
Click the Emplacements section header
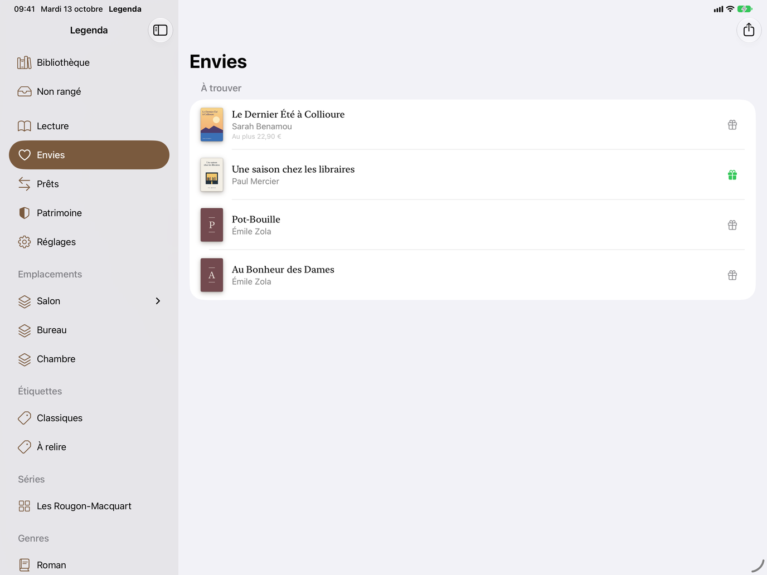(50, 274)
